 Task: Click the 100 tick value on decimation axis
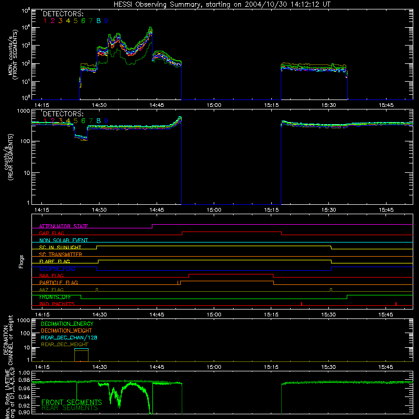tap(25, 333)
